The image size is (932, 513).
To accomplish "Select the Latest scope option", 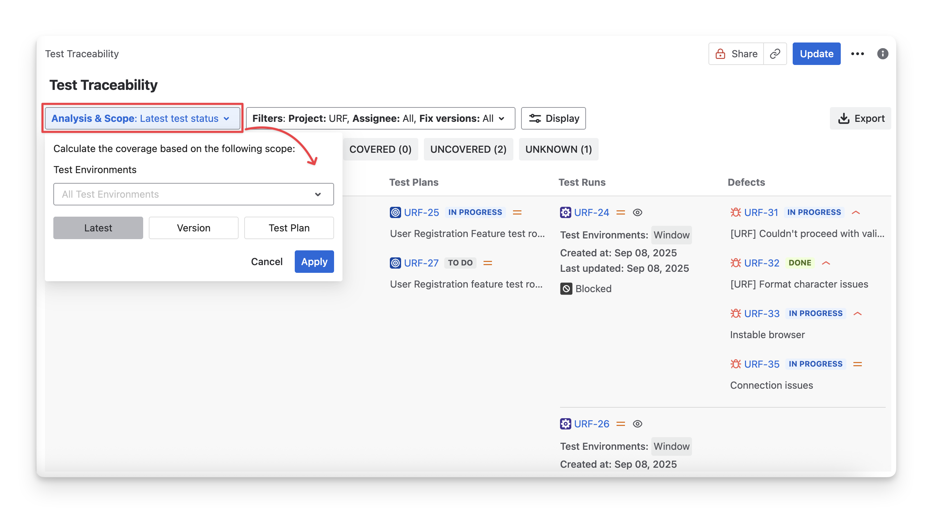I will pyautogui.click(x=98, y=228).
